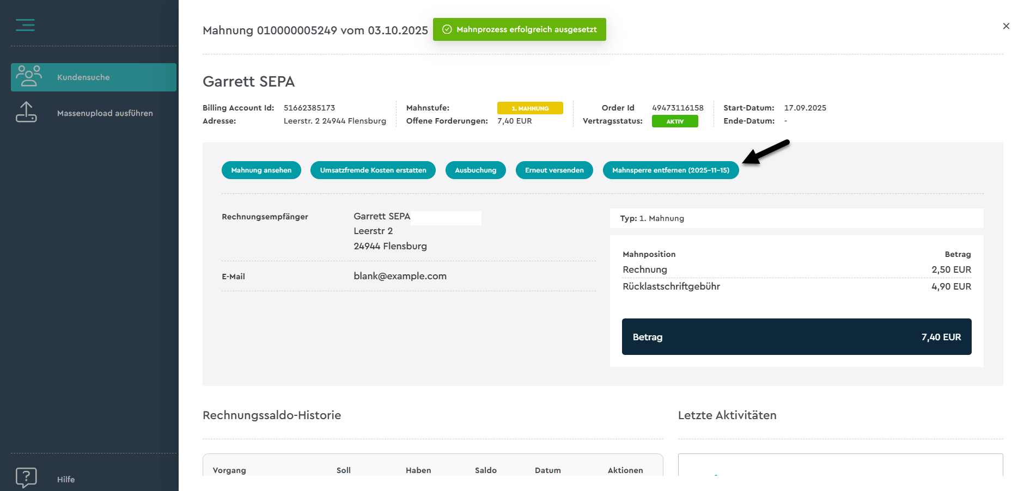1012x491 pixels.
Task: Remove dunning block via Mahnsperre entfernen
Action: (x=670, y=170)
